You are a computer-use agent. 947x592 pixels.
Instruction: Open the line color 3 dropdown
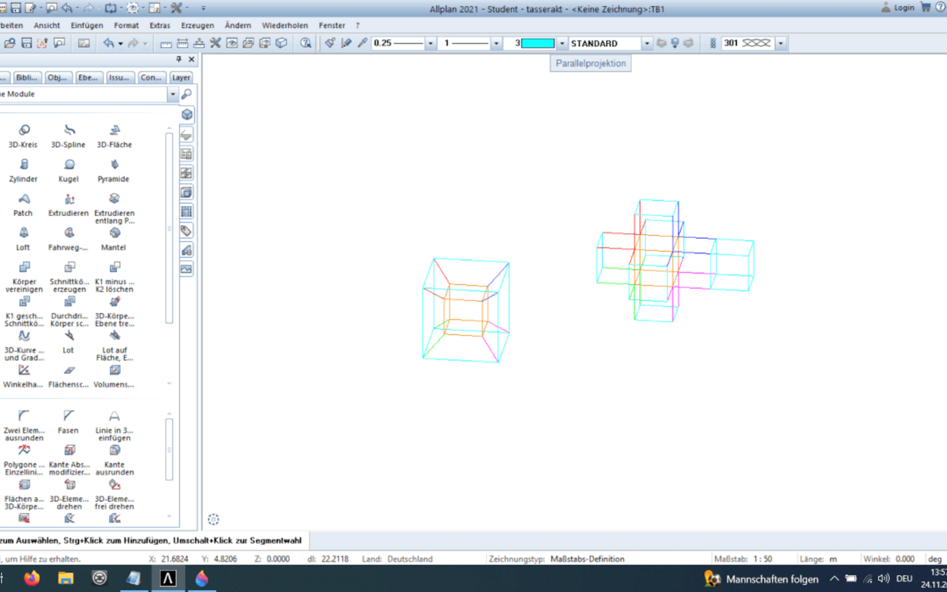tap(562, 43)
